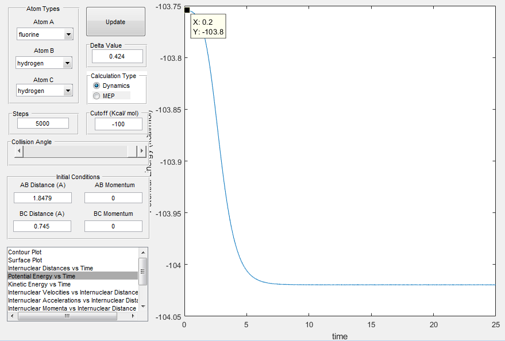505x341 pixels.
Task: Click the plot list scroll-up arrow
Action: (x=143, y=253)
